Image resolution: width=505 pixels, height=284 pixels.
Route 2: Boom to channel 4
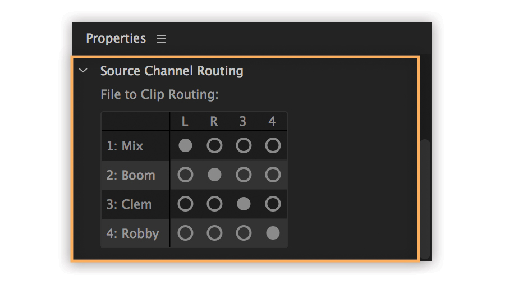coord(273,175)
